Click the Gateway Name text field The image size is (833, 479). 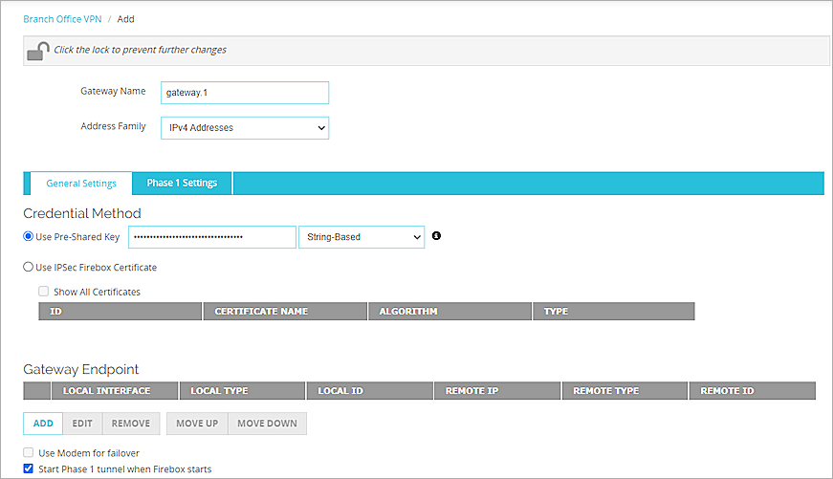(244, 92)
